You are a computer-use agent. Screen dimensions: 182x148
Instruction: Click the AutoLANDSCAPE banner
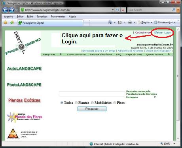coord(24,69)
